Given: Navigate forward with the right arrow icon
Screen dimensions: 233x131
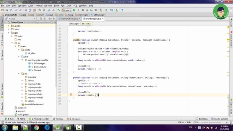Looking at the screenshot, I should pyautogui.click(x=54, y=10).
